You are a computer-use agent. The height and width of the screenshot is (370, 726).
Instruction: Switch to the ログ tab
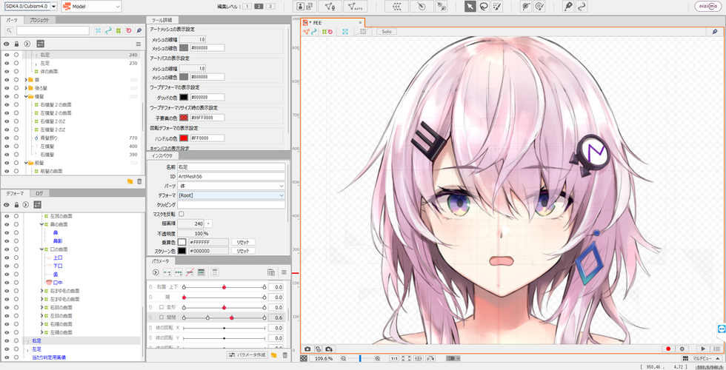(x=39, y=193)
